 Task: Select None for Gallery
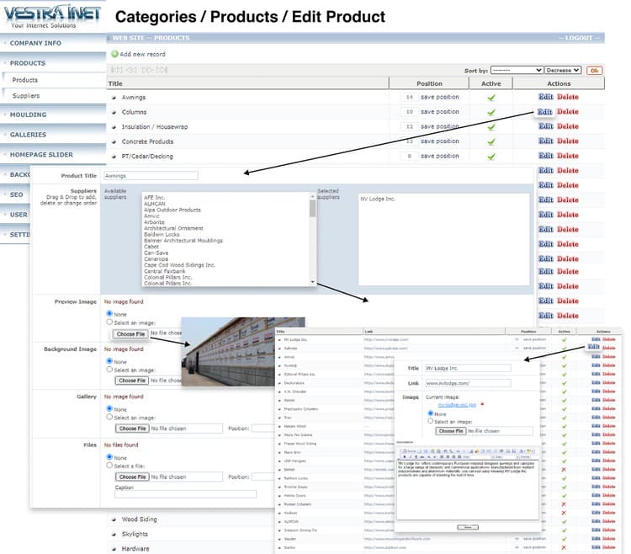coord(109,408)
